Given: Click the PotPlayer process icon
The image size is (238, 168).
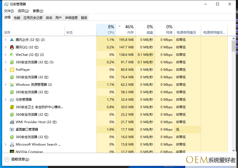Looking at the screenshot, I should click(12, 70).
